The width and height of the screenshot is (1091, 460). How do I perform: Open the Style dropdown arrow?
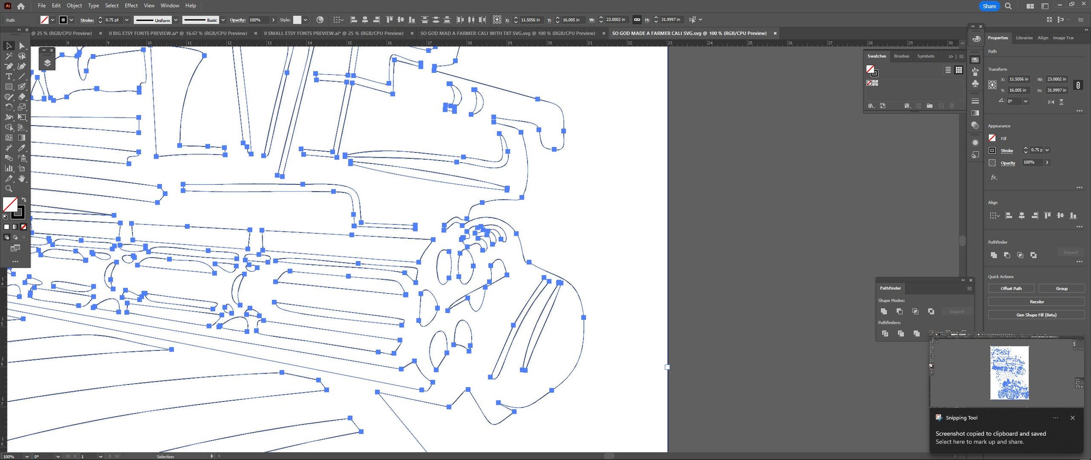pos(305,20)
